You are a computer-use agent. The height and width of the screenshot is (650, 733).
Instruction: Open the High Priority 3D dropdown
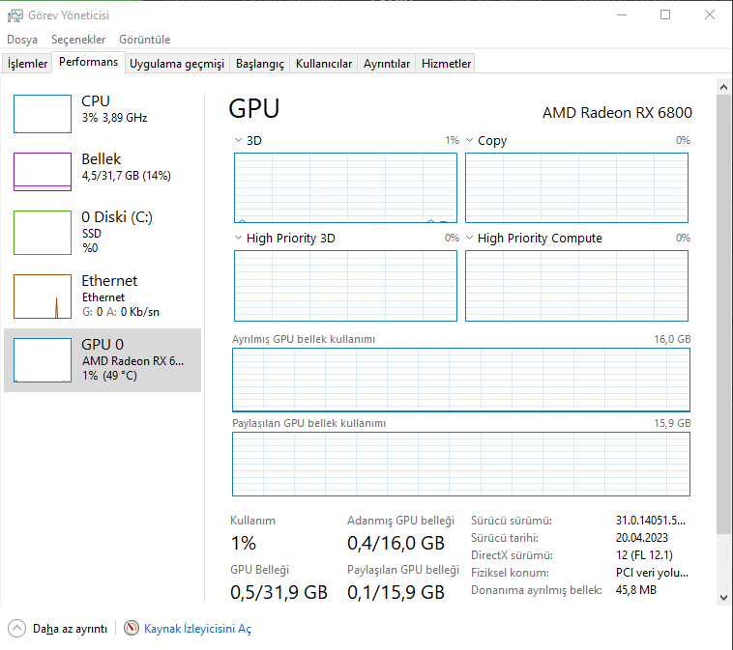click(x=239, y=238)
